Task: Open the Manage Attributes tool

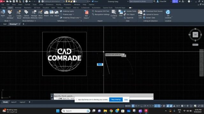Action: (34, 14)
